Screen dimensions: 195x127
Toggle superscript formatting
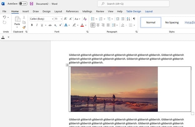point(60,25)
